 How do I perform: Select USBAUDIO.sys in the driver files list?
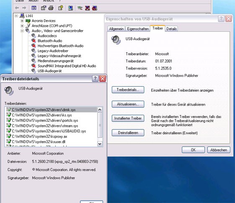[x=52, y=131]
